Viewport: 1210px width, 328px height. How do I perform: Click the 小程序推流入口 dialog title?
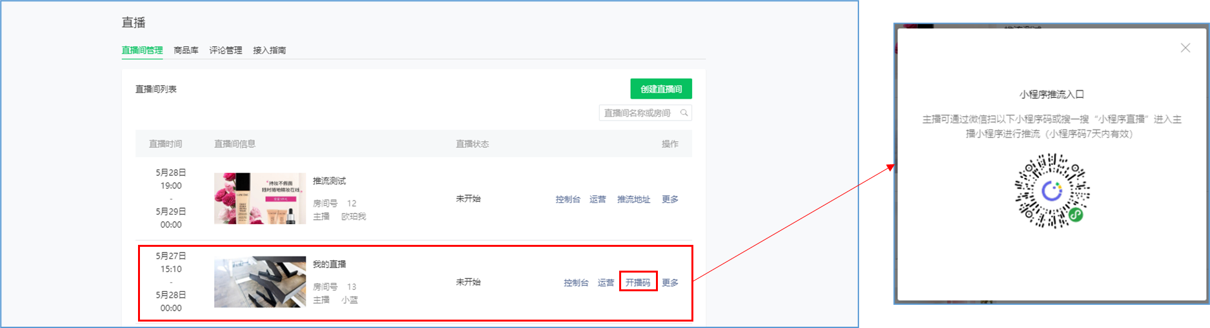[x=1052, y=94]
